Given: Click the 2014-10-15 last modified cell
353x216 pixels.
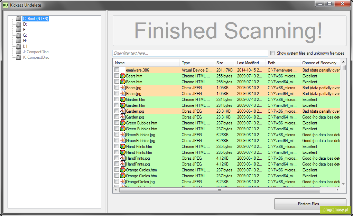Looking at the screenshot, I should coord(249,70).
